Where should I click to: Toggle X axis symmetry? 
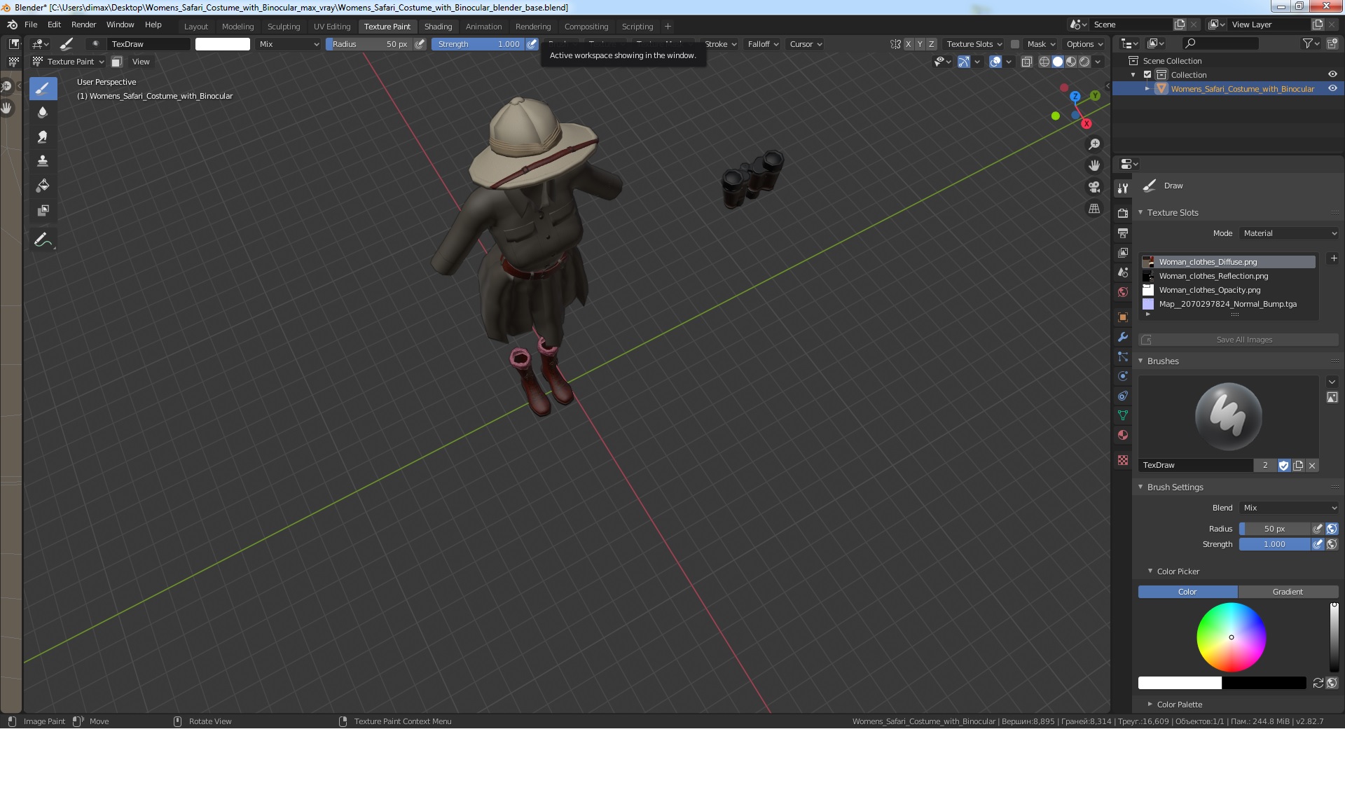pos(909,44)
